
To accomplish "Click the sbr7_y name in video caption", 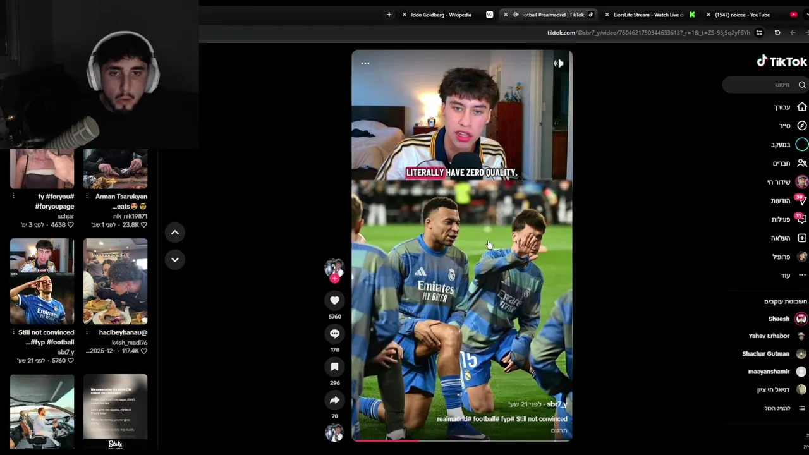I will (557, 404).
